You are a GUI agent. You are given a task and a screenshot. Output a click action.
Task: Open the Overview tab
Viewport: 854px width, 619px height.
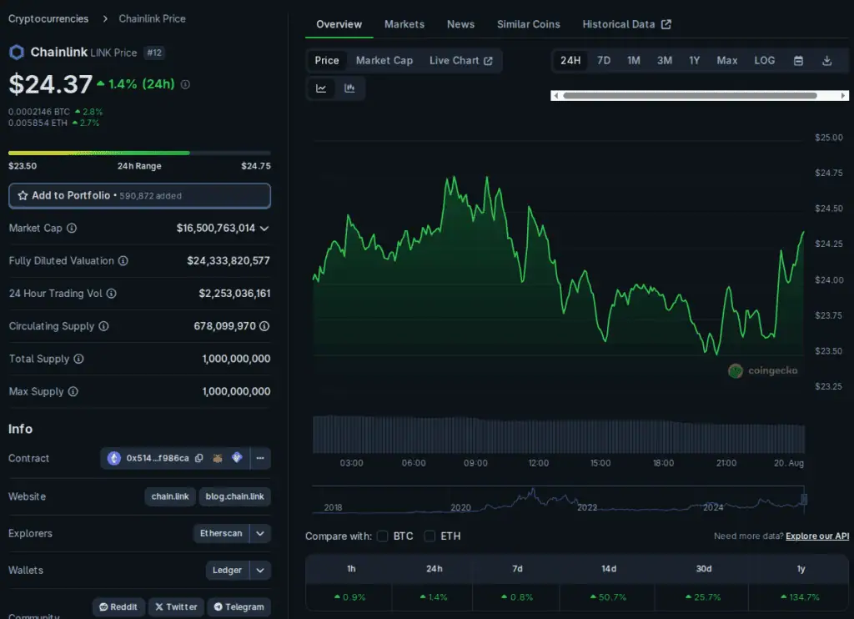339,24
